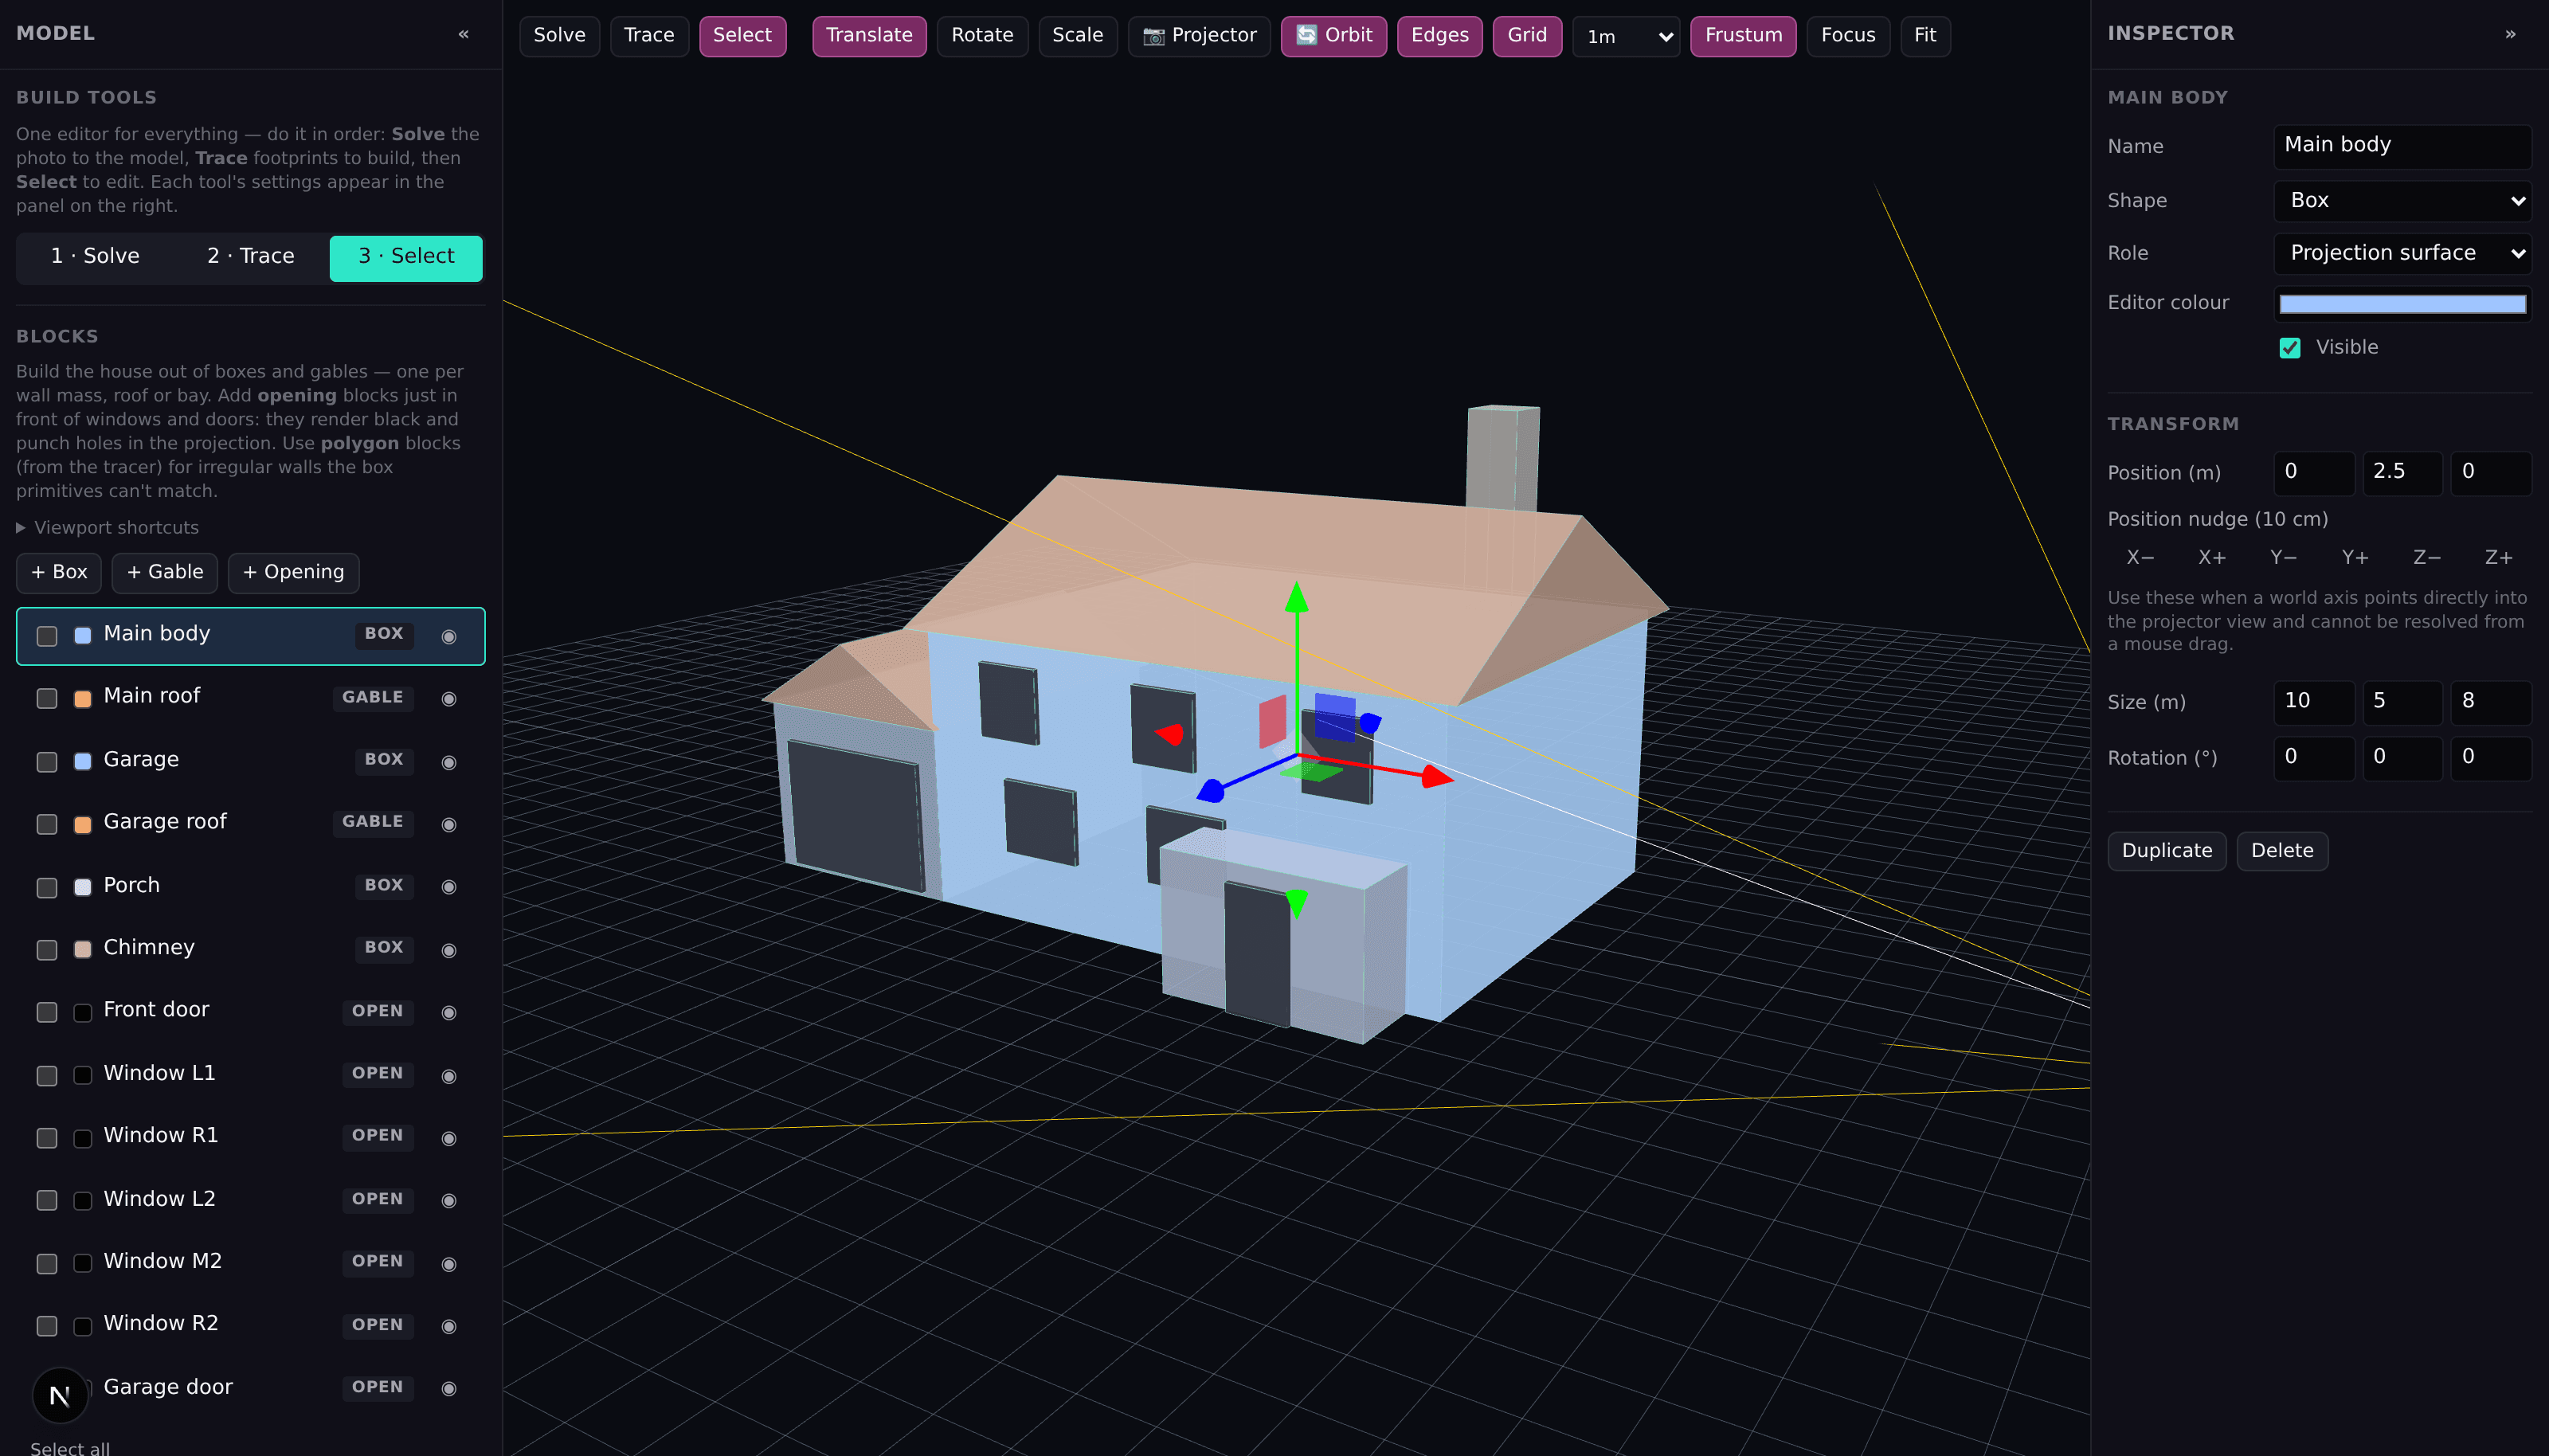This screenshot has height=1456, width=2549.
Task: Collapse the Model panel with the « icon
Action: [x=463, y=34]
